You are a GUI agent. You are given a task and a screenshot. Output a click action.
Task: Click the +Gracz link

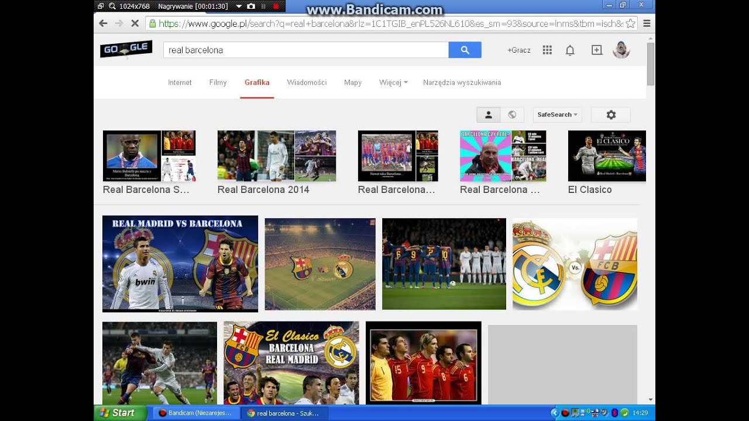pos(519,50)
